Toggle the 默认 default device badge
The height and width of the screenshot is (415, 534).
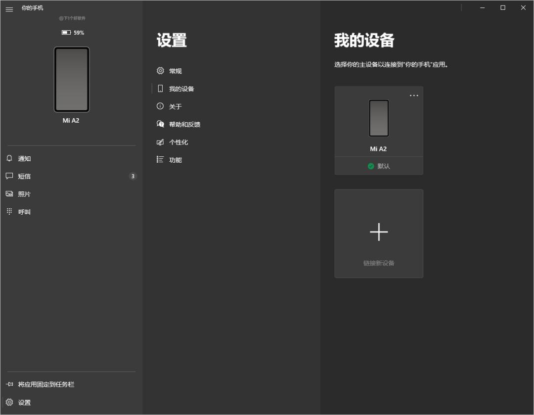pyautogui.click(x=379, y=166)
